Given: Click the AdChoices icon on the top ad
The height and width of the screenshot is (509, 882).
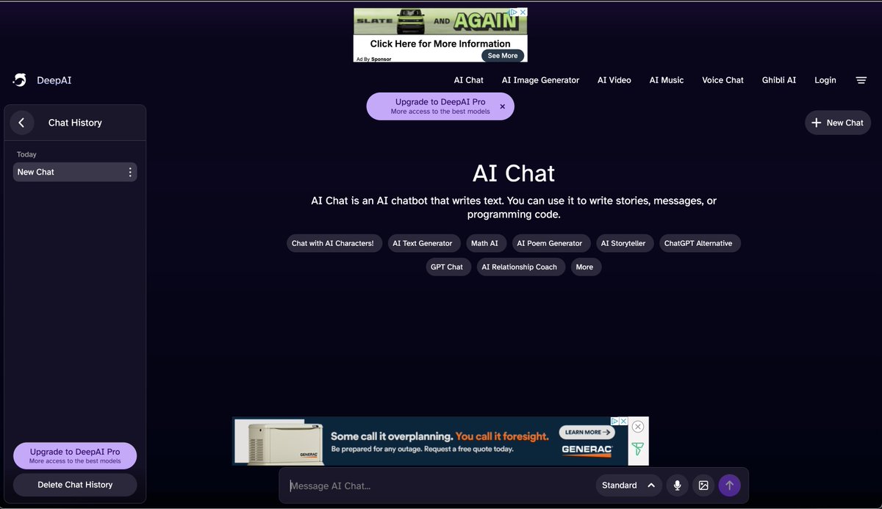Looking at the screenshot, I should (x=514, y=12).
